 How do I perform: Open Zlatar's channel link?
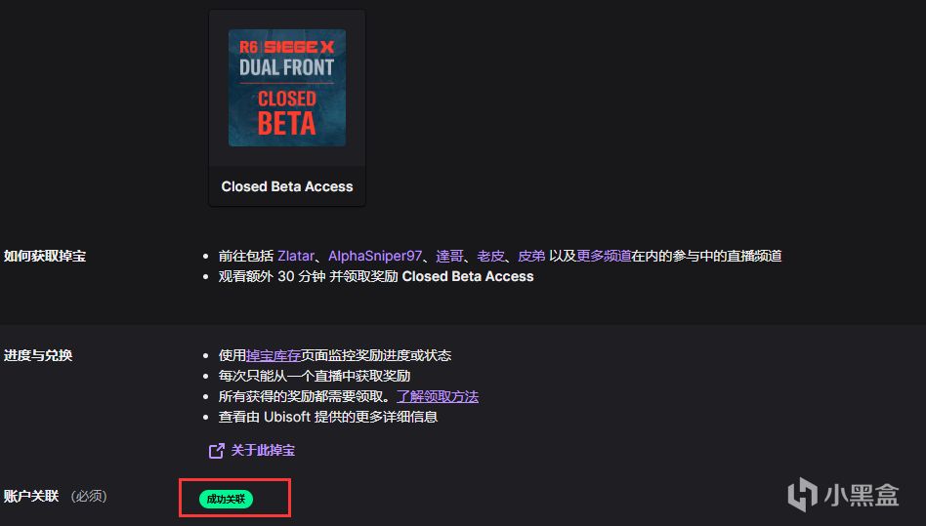pos(296,256)
